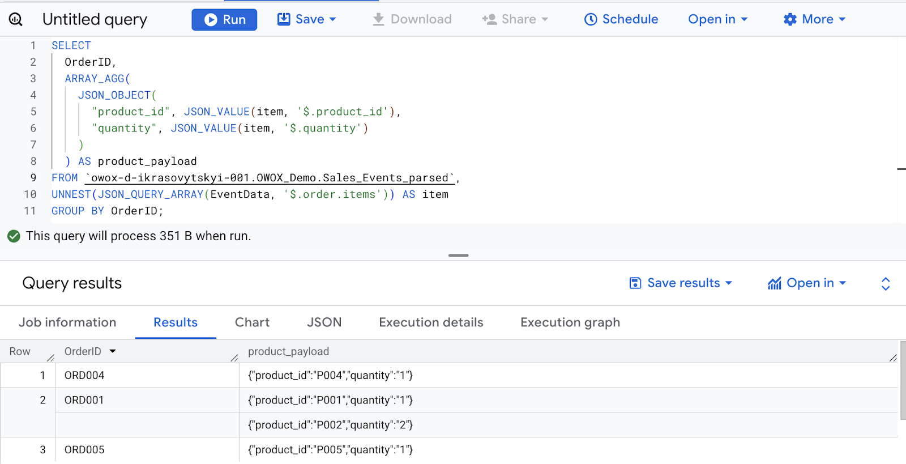The height and width of the screenshot is (464, 906).
Task: Open the Save results dropdown
Action: tap(681, 283)
